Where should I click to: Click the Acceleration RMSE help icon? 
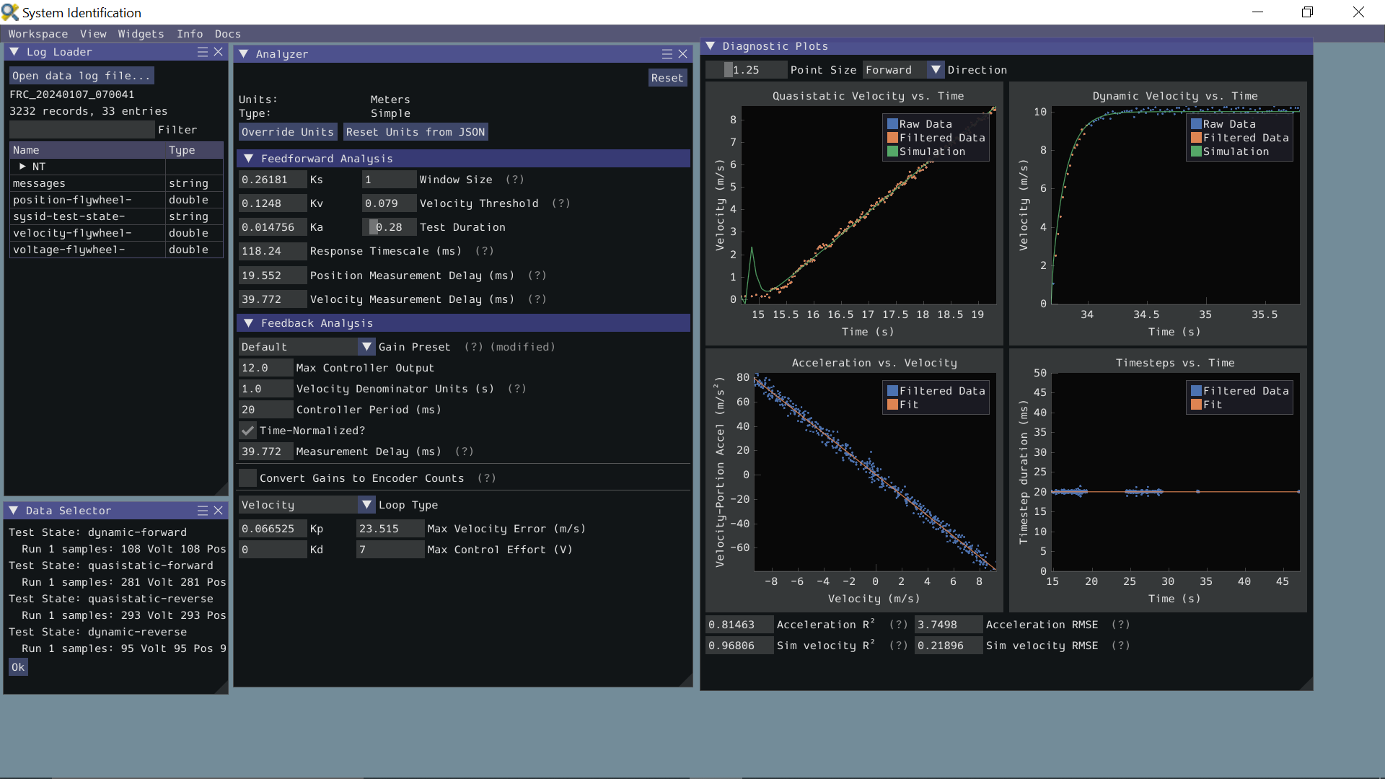[x=1122, y=625]
